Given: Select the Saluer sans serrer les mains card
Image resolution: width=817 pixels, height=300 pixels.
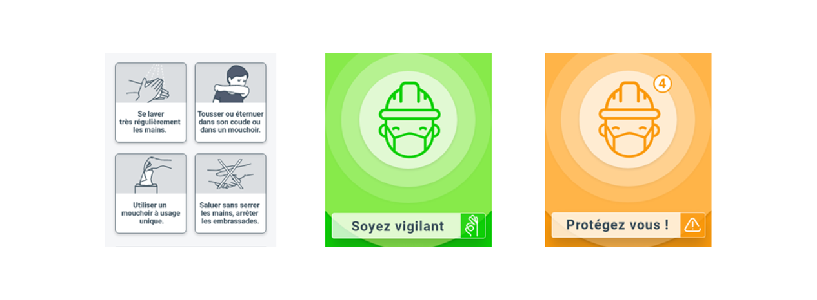Looking at the screenshot, I should 230,193.
